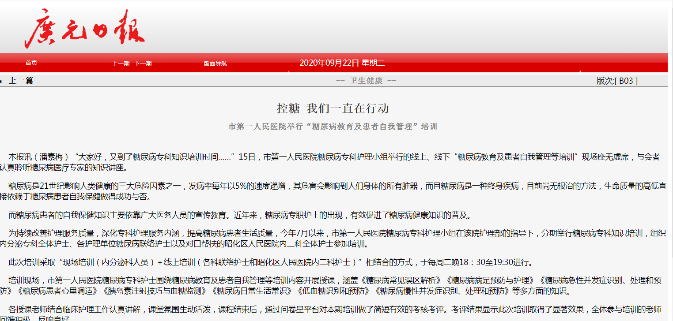Viewport: 673px width, 321px height.
Task: Click the left arrow beside 上一篇
Action: tap(1, 81)
